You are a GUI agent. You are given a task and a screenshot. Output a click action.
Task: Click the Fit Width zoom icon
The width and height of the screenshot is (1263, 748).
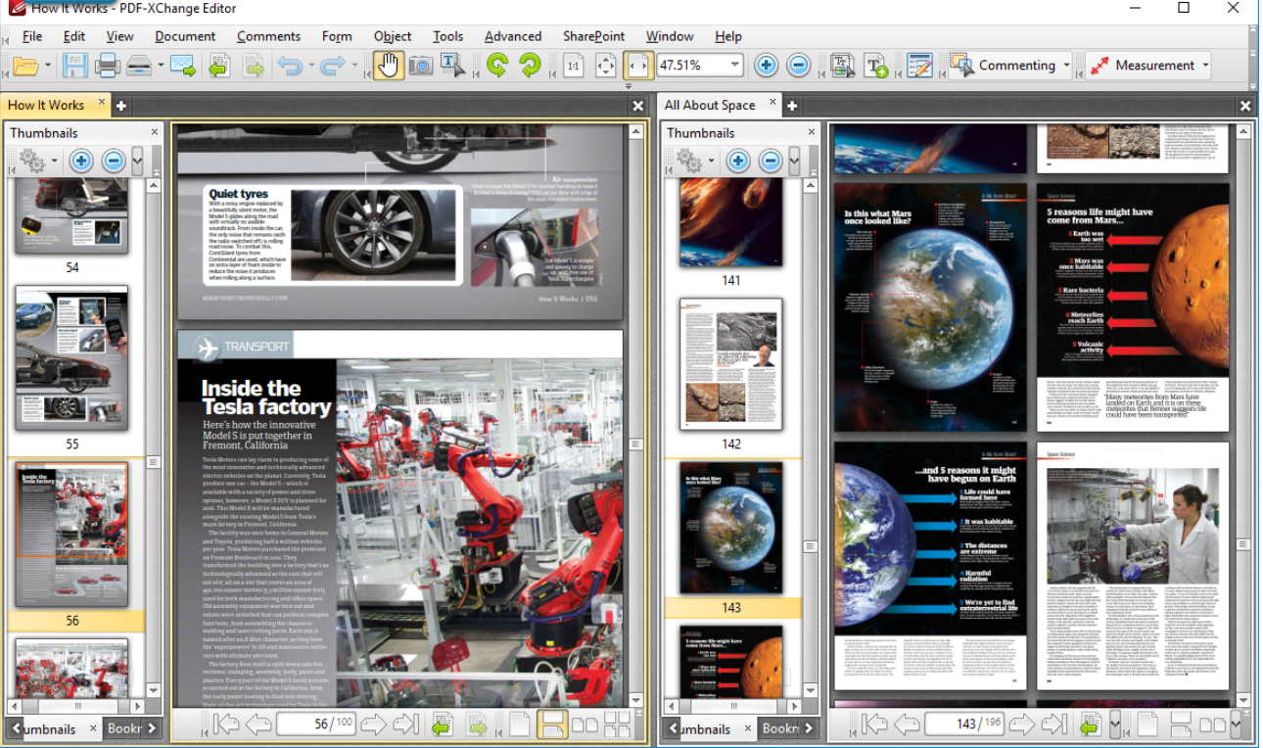pyautogui.click(x=638, y=66)
